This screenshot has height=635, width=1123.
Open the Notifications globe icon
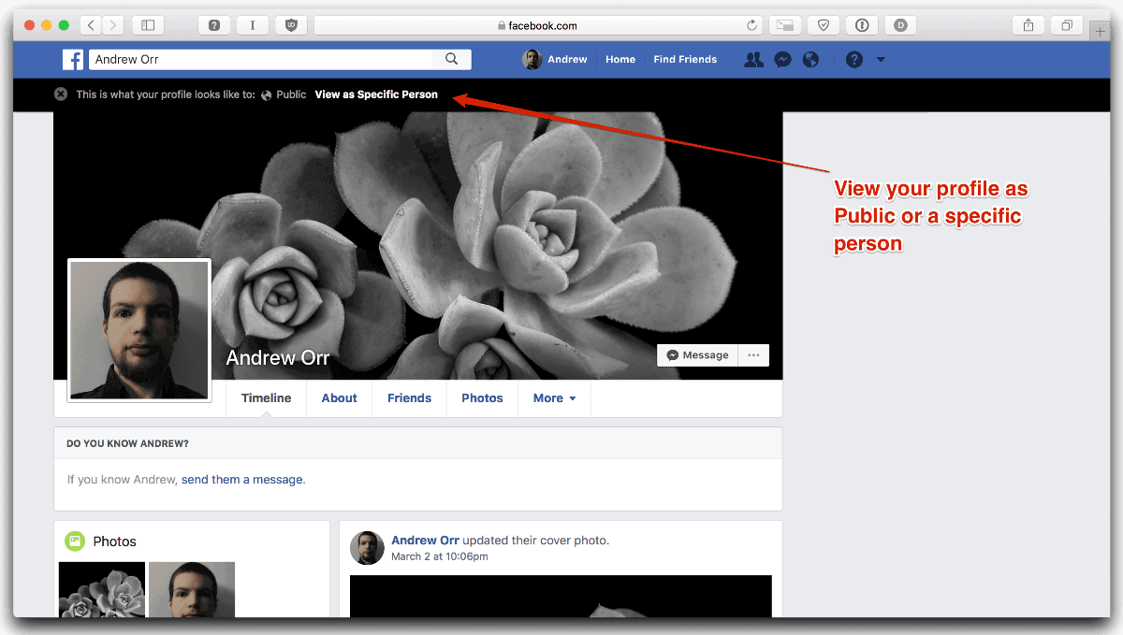(811, 60)
